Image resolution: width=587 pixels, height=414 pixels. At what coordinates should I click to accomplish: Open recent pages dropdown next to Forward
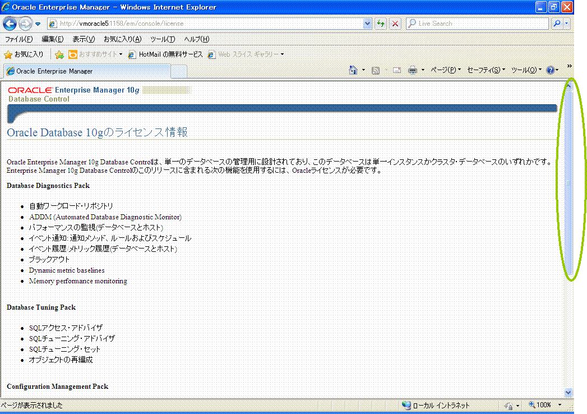point(38,24)
